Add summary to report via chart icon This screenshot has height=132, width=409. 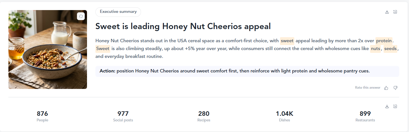[395, 12]
